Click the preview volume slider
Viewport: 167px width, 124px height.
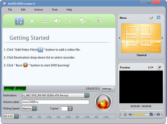[141, 114]
